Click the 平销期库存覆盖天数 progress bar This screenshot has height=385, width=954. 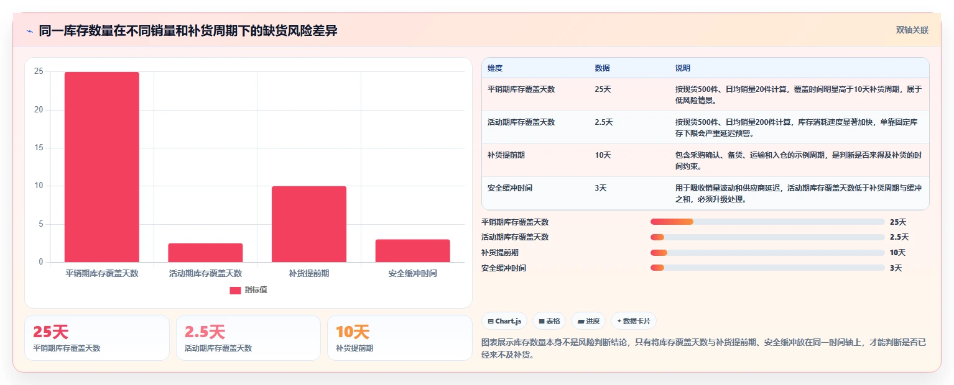coord(767,222)
